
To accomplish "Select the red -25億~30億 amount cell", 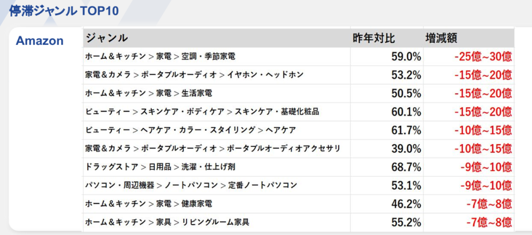I will 483,57.
